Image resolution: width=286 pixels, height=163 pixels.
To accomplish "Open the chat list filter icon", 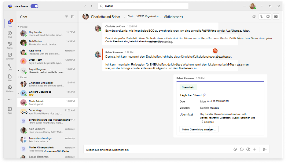I will [67, 16].
